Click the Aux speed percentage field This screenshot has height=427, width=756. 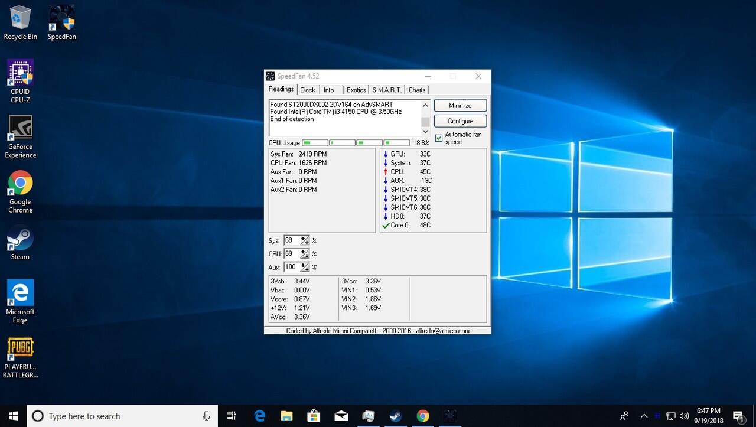click(x=292, y=267)
